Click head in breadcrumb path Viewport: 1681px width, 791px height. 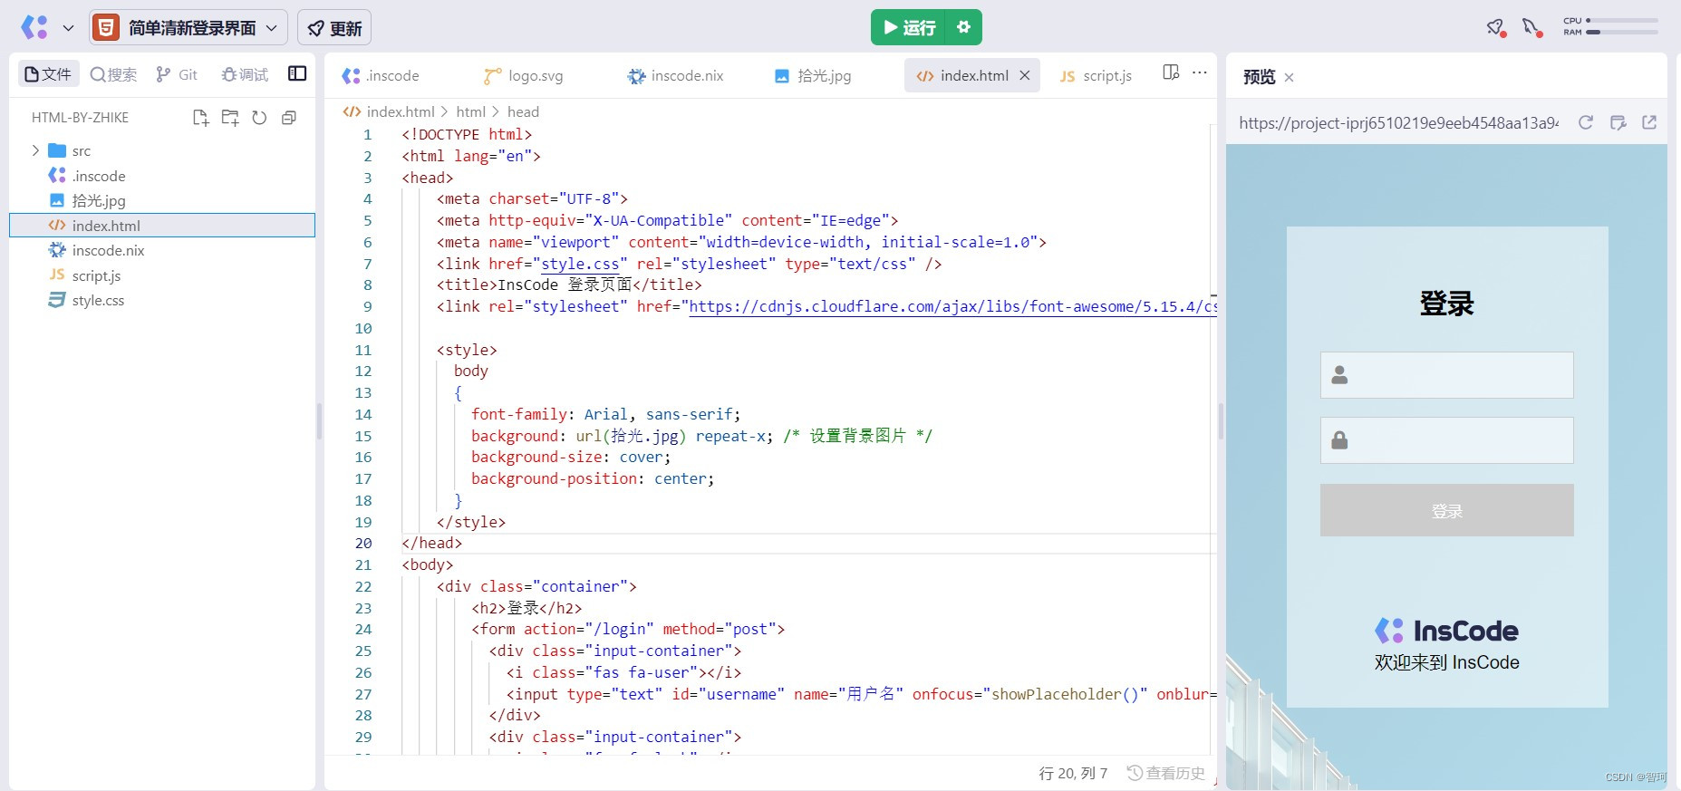coord(523,111)
